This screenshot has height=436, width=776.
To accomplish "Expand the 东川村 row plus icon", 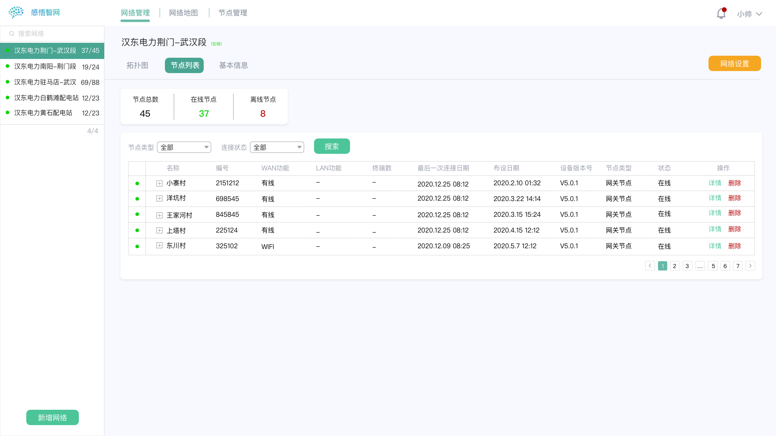I will pos(159,245).
